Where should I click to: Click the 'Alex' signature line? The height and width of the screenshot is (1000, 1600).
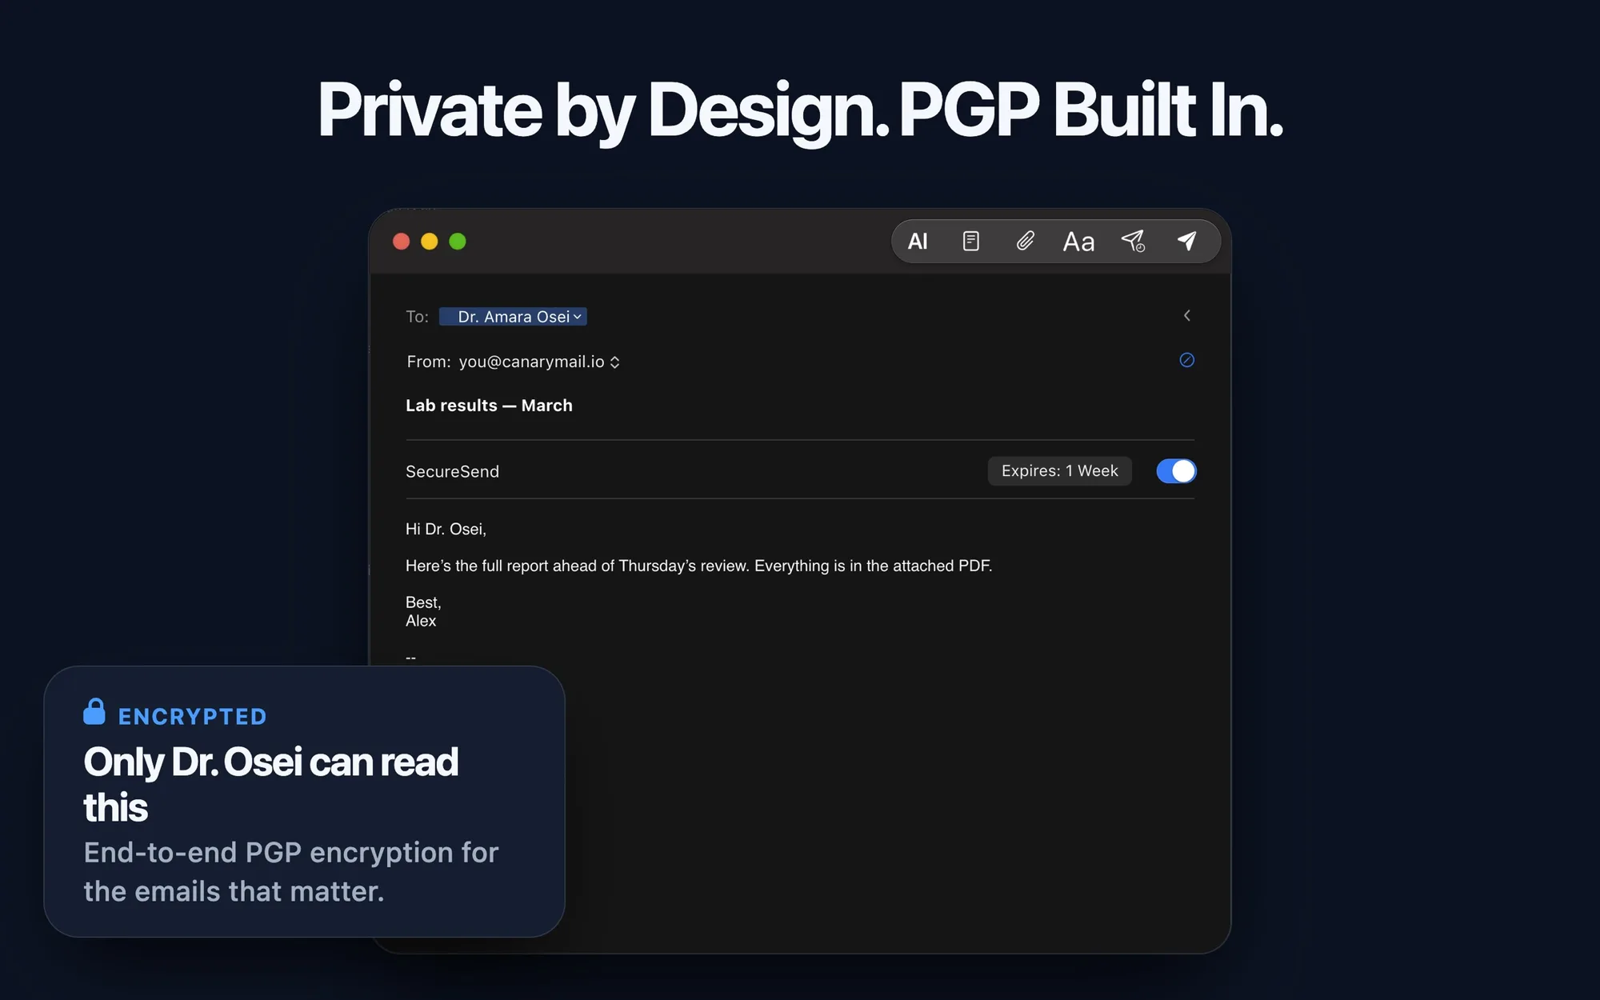click(421, 621)
